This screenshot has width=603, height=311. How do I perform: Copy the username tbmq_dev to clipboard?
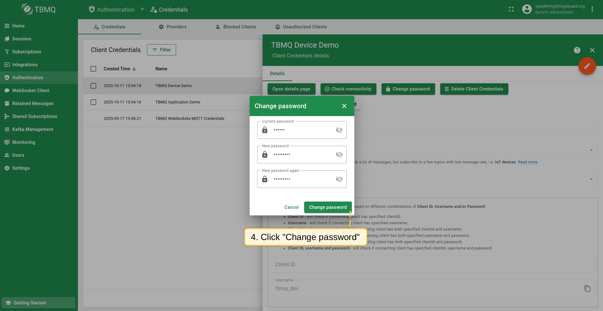[x=587, y=289]
